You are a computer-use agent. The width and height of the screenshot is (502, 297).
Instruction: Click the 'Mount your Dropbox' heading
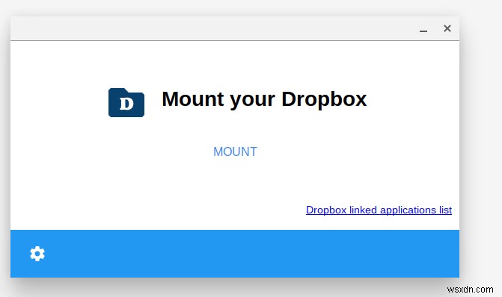pos(264,99)
